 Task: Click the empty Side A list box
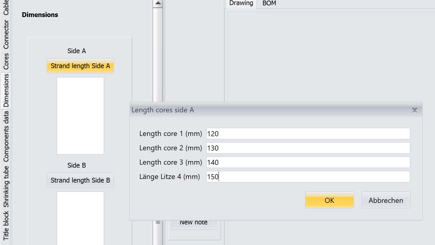click(80, 116)
